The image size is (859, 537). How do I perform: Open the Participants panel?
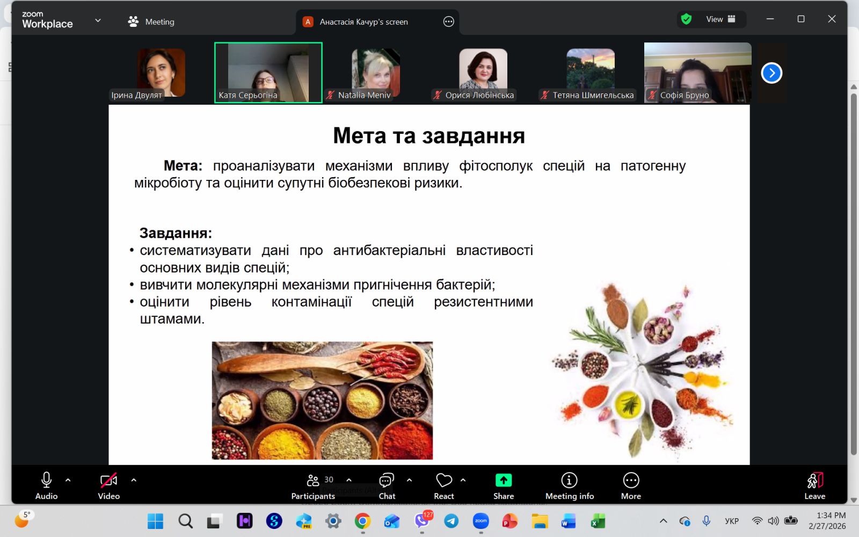click(x=313, y=486)
